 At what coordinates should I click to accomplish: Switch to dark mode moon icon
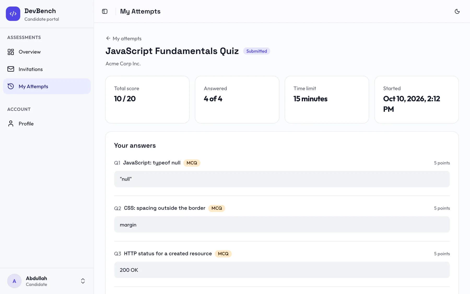click(457, 11)
